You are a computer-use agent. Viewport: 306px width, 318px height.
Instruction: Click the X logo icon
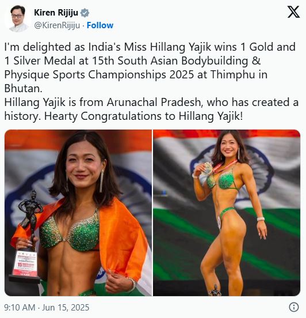point(293,12)
